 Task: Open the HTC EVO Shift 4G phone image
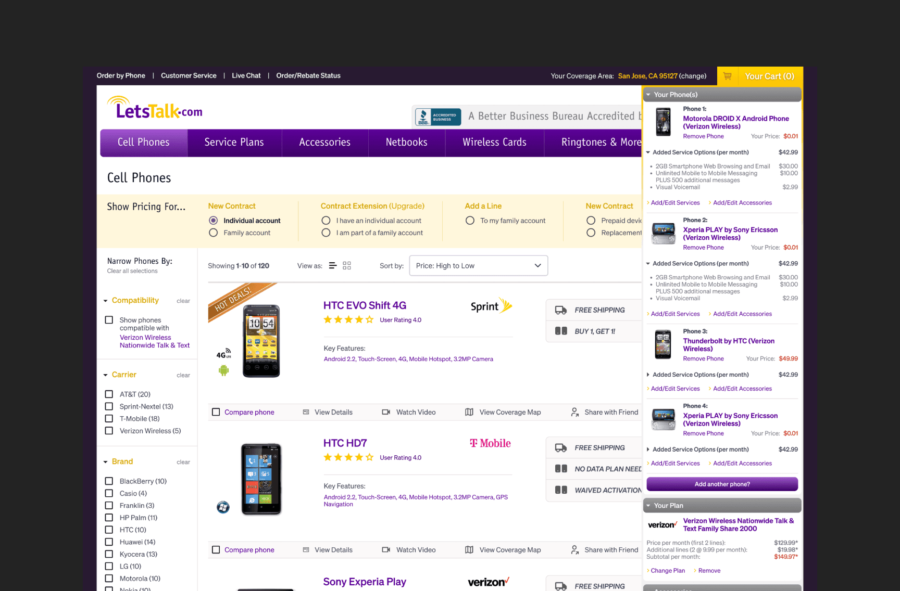point(261,341)
